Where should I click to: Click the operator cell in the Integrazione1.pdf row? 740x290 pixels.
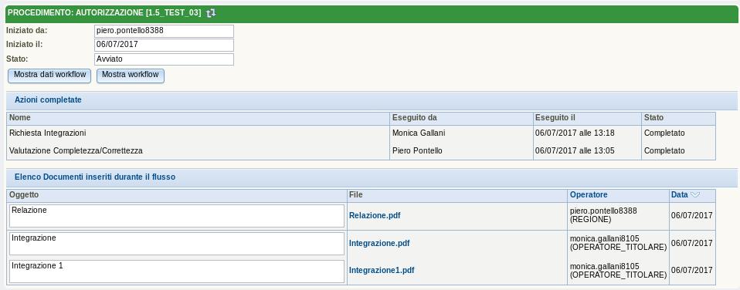[x=618, y=271]
